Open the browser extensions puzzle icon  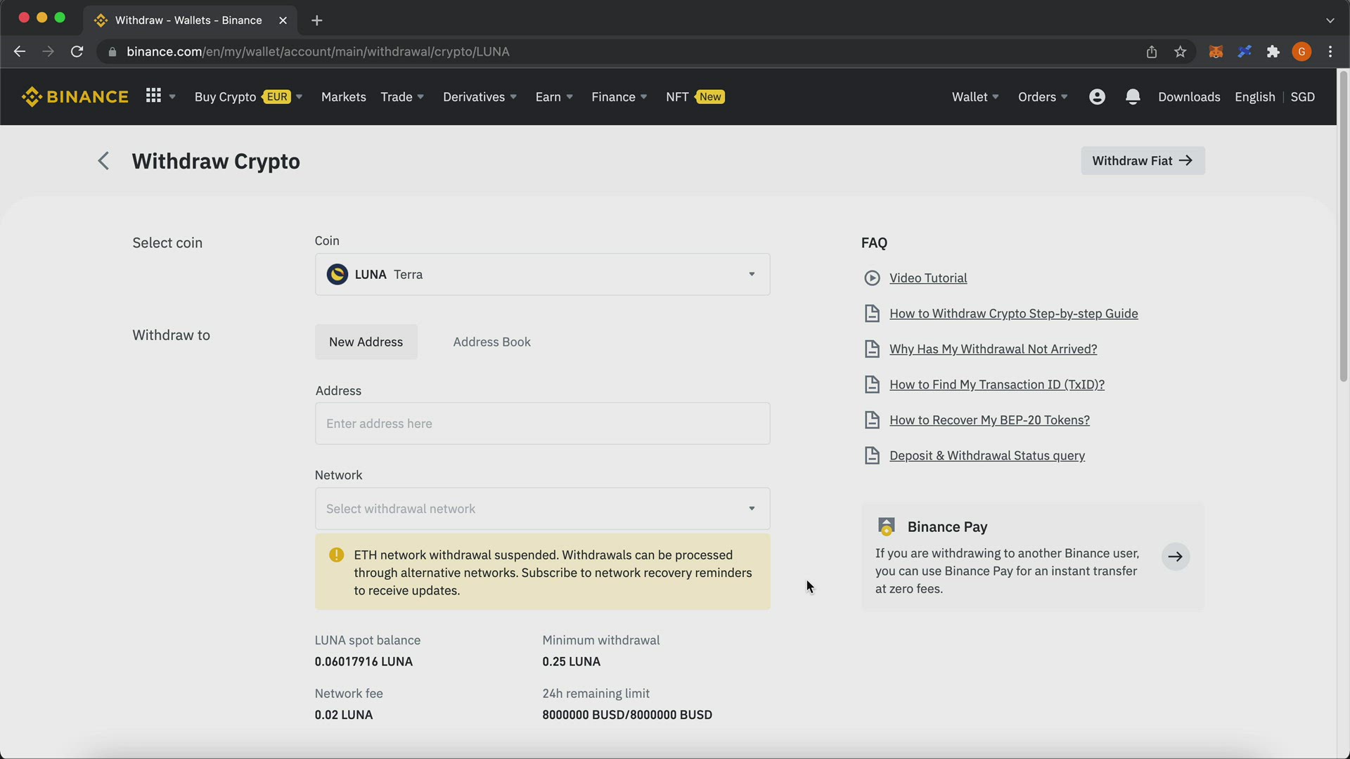[x=1273, y=52]
